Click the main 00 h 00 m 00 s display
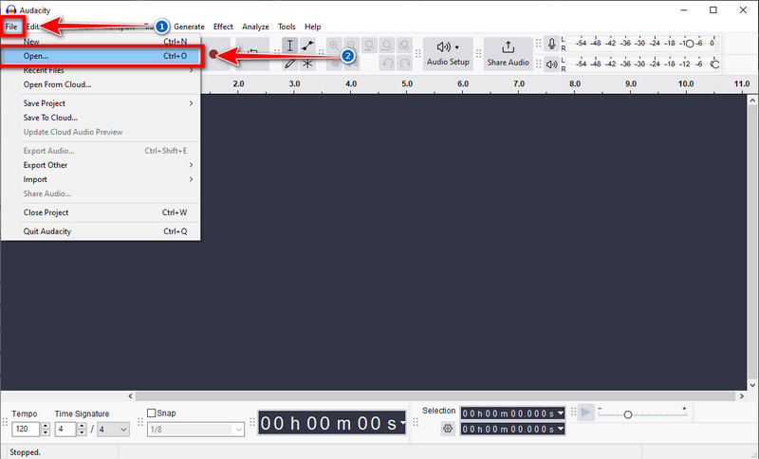This screenshot has height=459, width=759. pos(331,423)
